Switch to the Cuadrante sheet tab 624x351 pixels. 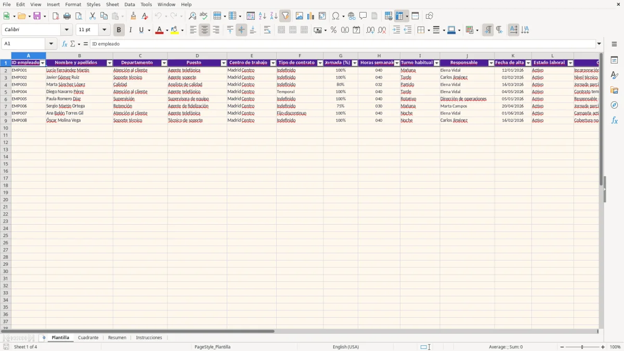click(88, 337)
